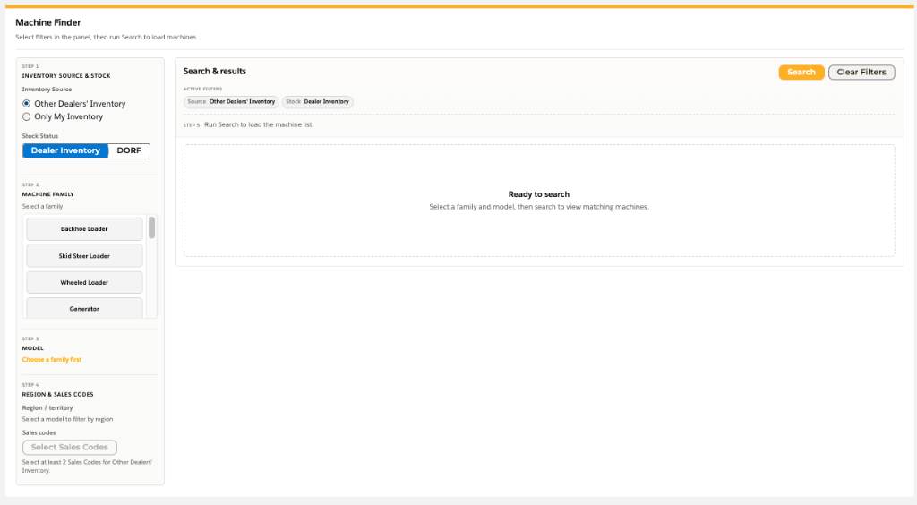Click the Clear Filters button
Screen dimensions: 917x505
coord(861,72)
